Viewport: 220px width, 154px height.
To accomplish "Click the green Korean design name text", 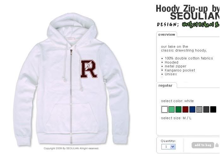I will pyautogui.click(x=201, y=24).
